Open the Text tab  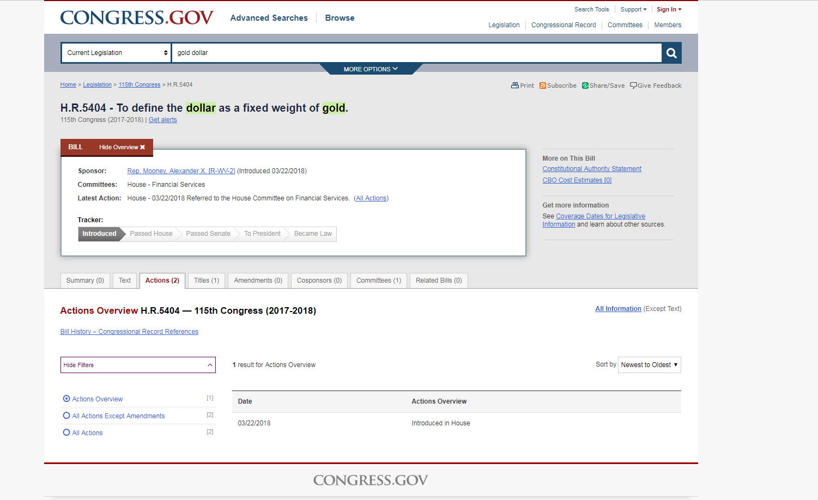tap(125, 281)
